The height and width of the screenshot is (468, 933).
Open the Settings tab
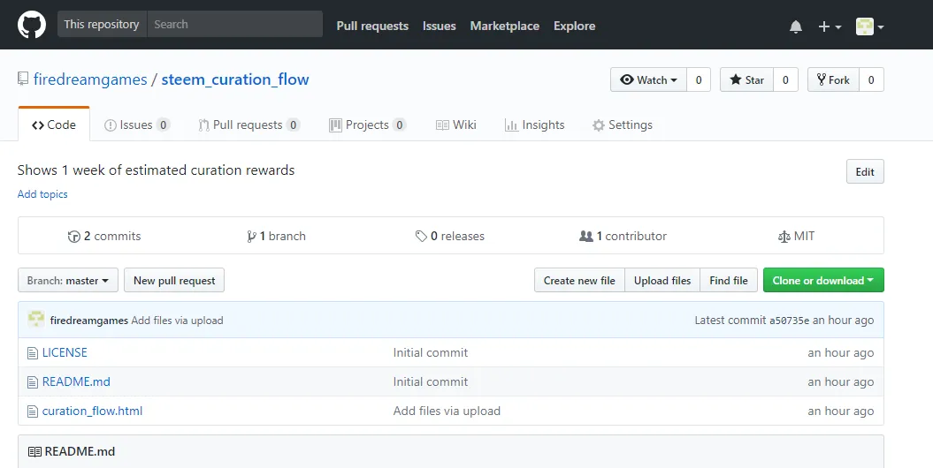(623, 125)
